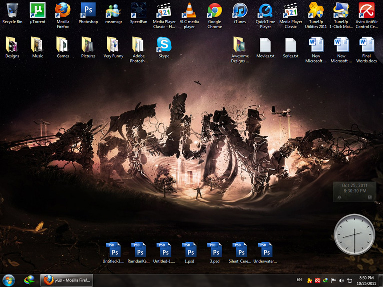The image size is (383, 287).
Task: Select the Media Player Classic shortcut
Action: 291,16
